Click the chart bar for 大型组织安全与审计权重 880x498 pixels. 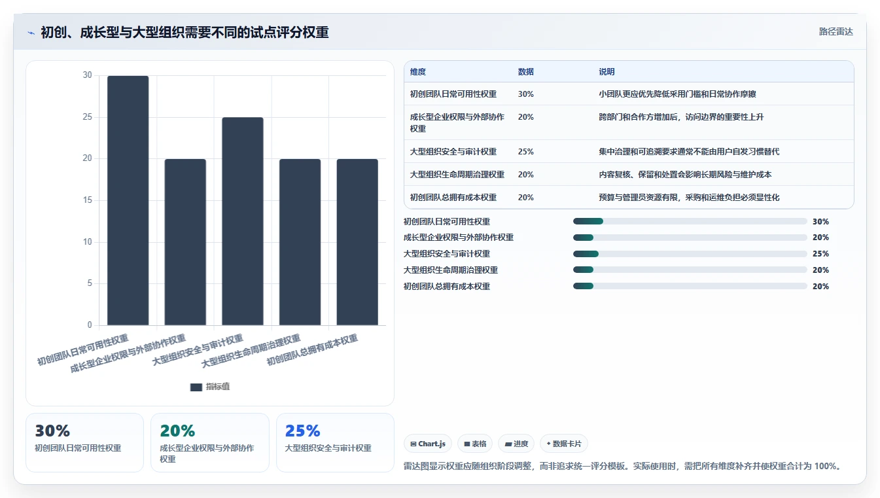coord(243,221)
